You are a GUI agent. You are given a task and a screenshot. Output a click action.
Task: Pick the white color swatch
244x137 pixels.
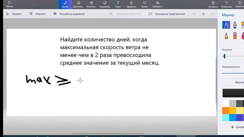click(x=226, y=104)
